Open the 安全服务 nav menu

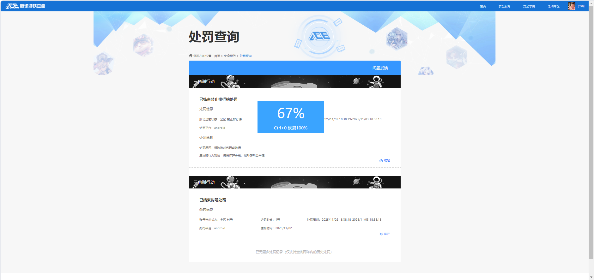tap(505, 6)
